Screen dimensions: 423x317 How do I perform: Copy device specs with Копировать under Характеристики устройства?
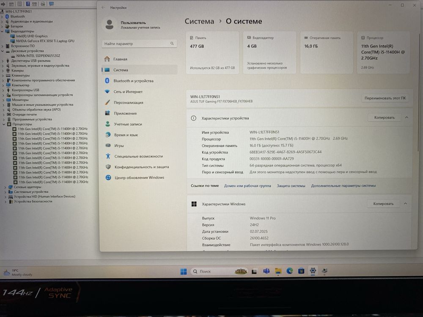point(384,117)
